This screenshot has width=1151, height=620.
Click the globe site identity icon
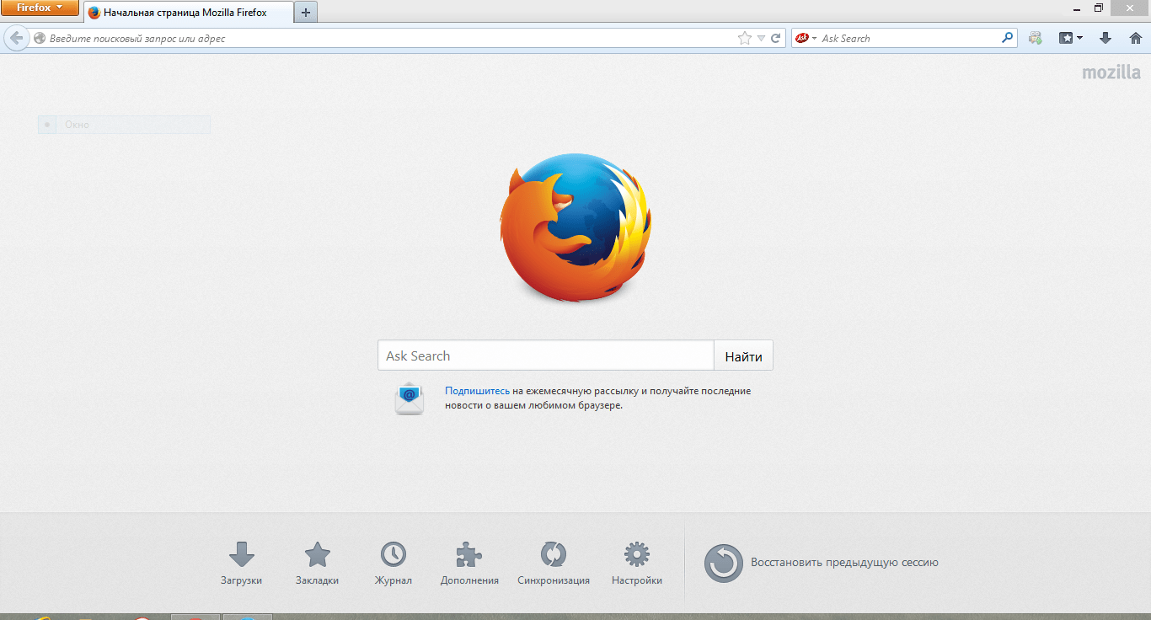[x=39, y=38]
